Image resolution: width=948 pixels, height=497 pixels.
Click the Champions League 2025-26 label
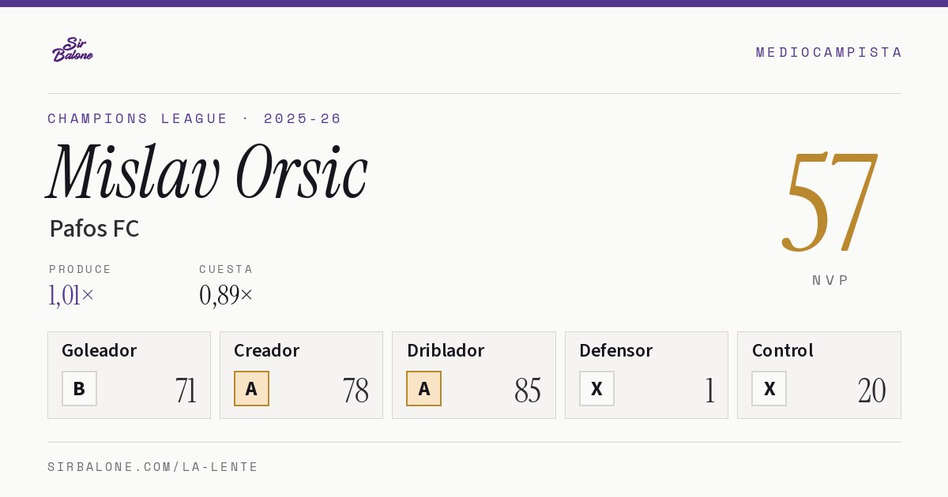tap(194, 118)
